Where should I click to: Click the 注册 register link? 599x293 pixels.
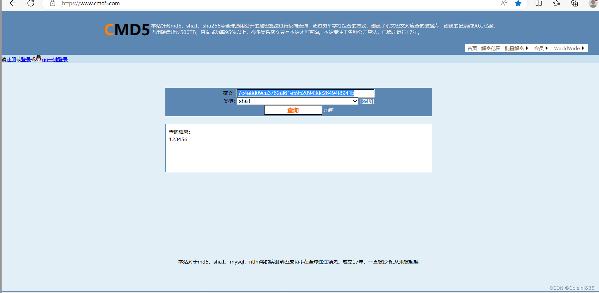[x=11, y=60]
